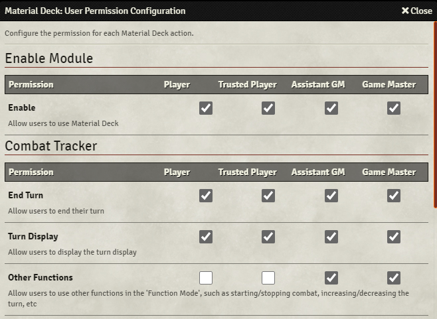This screenshot has height=319, width=437.
Task: Click the vertical scrollbar on the right edge
Action: [434, 133]
